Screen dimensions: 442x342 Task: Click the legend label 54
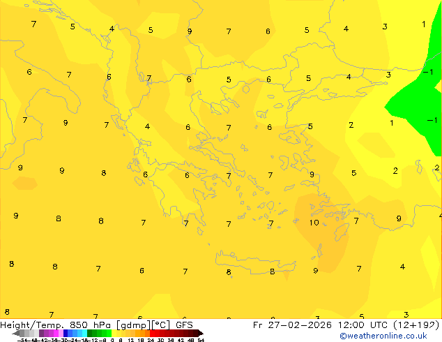(x=201, y=340)
